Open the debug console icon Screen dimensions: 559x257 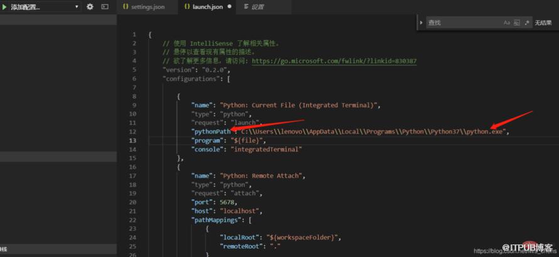tap(105, 7)
